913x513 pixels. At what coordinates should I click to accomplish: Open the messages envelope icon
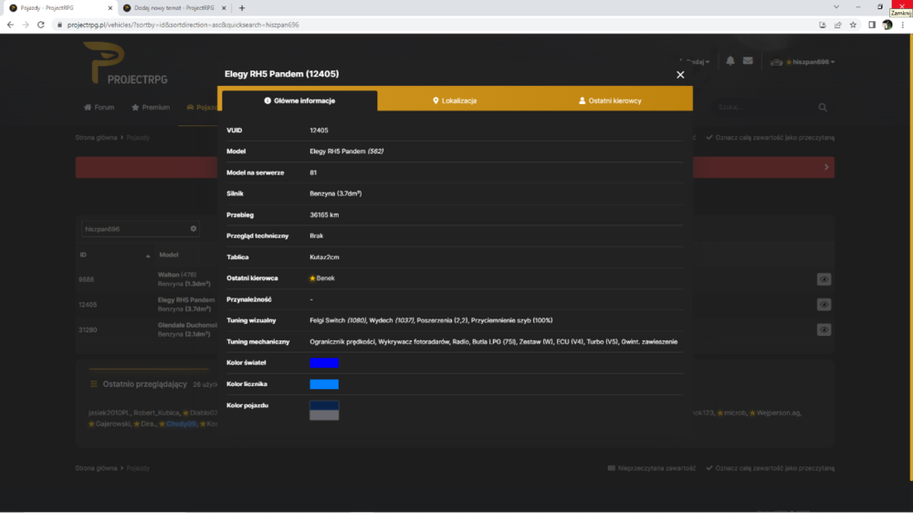click(748, 60)
